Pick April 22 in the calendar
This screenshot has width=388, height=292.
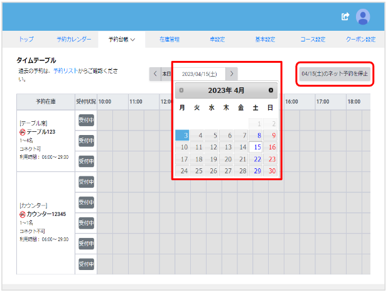click(x=256, y=159)
